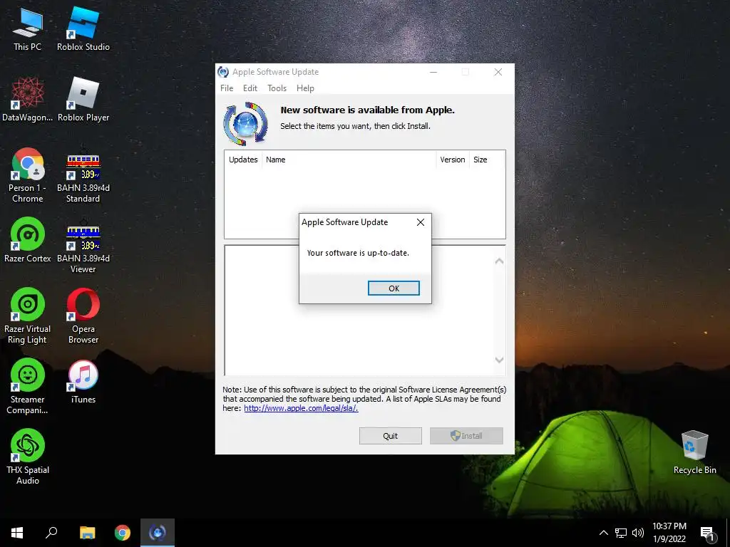
Task: Open the Help menu
Action: coord(305,88)
